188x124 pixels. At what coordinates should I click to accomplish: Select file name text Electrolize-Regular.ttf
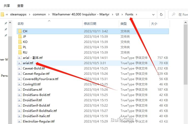click(39, 121)
